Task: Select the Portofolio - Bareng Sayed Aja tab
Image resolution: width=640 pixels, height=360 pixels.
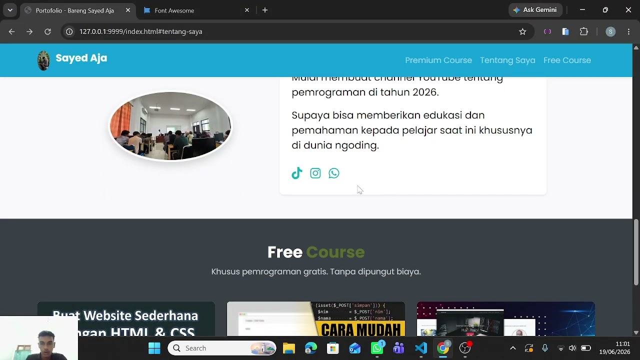Action: 75,10
